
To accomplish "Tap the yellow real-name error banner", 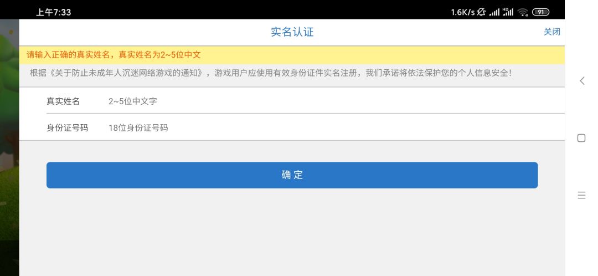I will [x=292, y=55].
